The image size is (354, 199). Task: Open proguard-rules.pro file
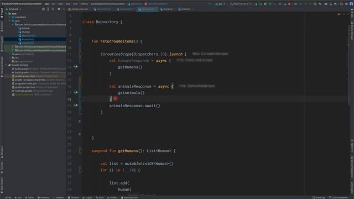(26, 83)
